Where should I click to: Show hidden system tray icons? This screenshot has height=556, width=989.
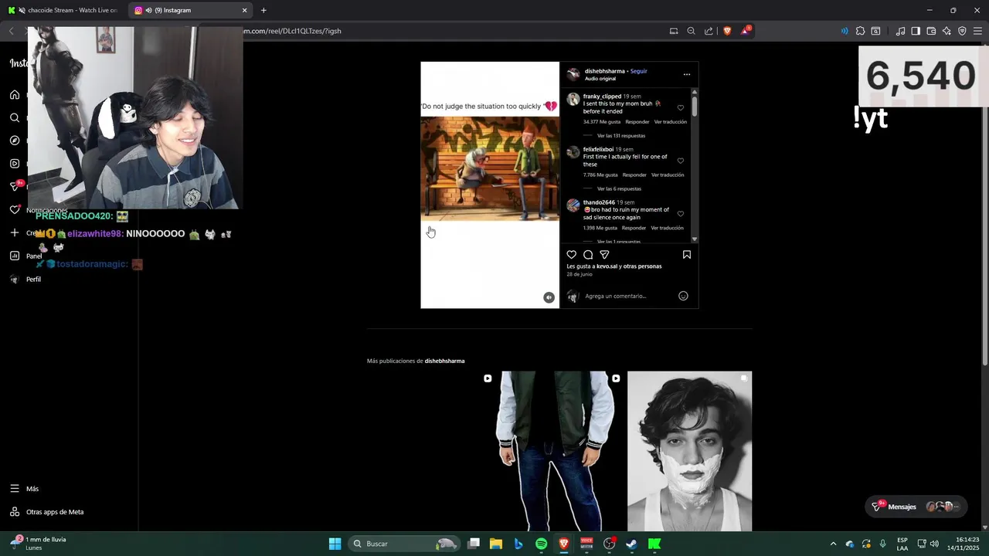[833, 544]
